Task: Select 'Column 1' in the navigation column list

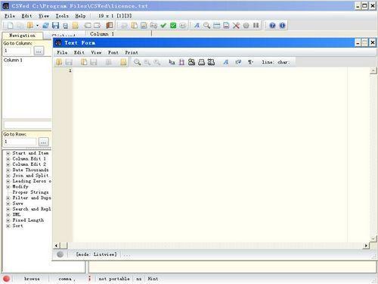Action: click(x=13, y=60)
